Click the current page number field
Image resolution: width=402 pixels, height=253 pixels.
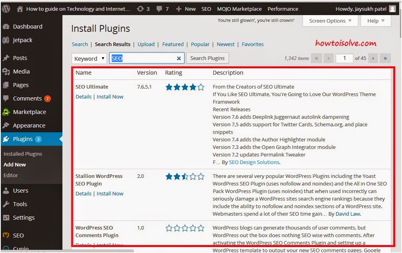pos(344,58)
